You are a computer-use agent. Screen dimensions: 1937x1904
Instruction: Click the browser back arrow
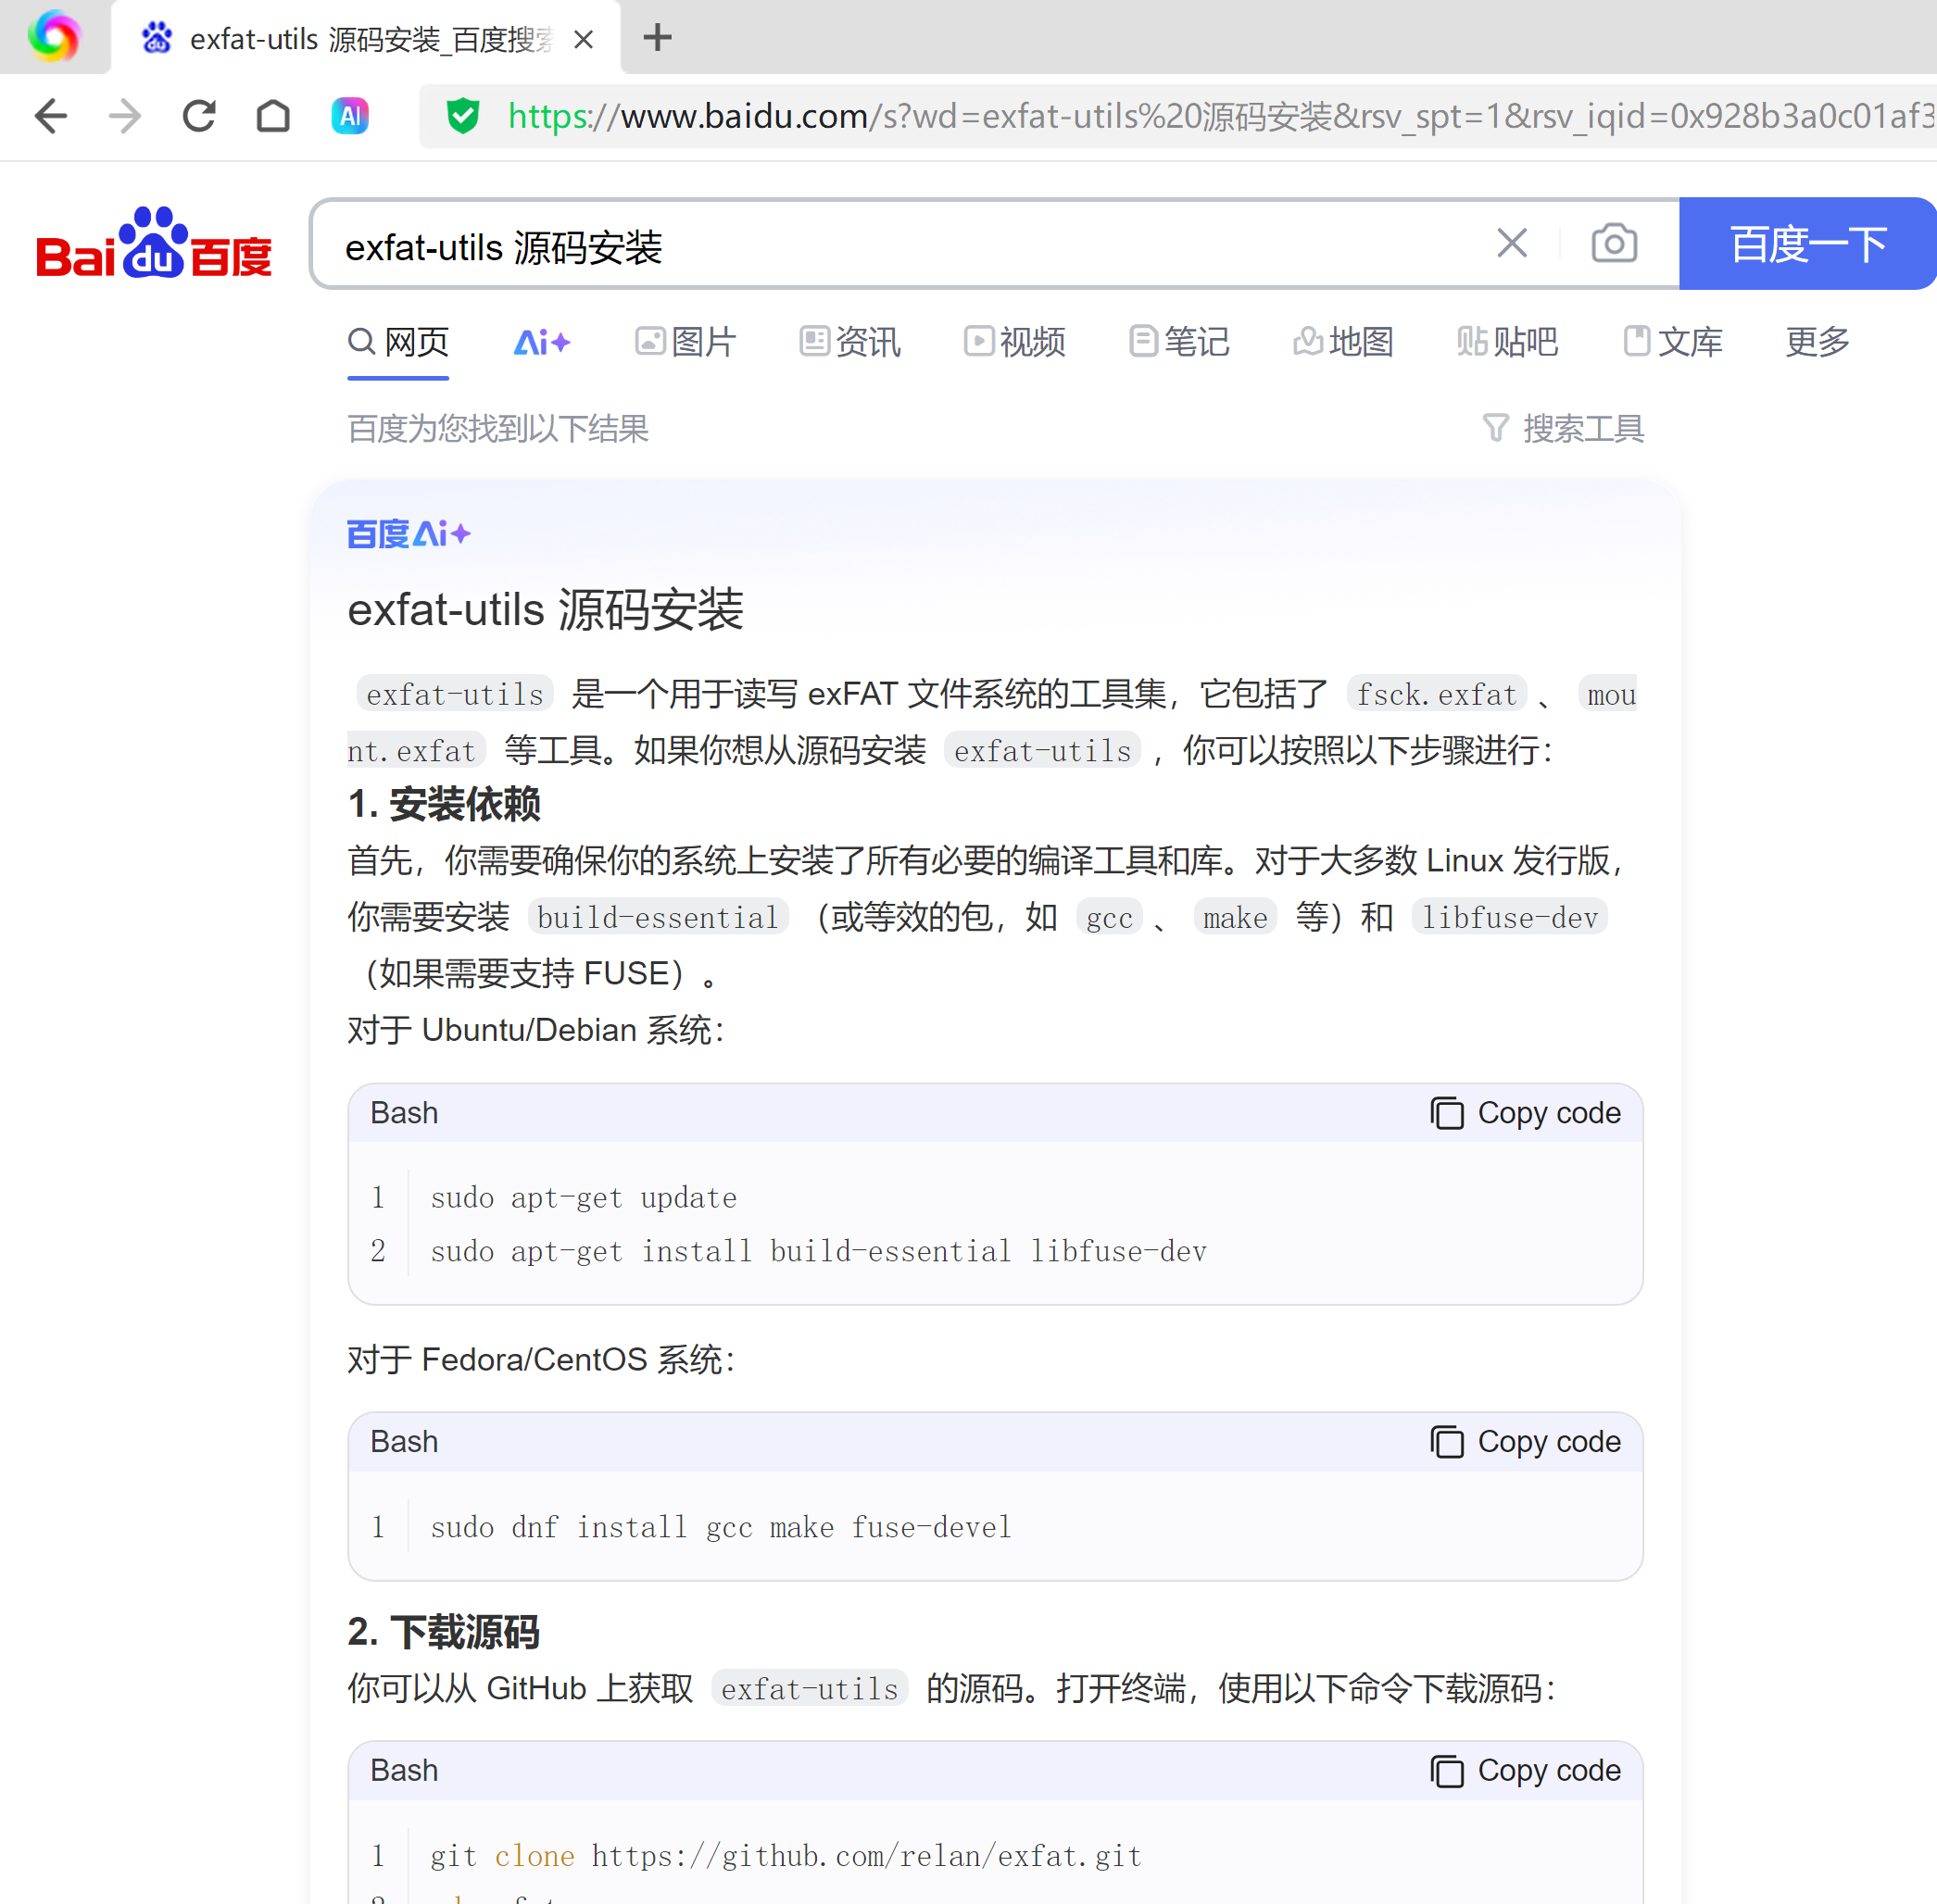tap(51, 116)
